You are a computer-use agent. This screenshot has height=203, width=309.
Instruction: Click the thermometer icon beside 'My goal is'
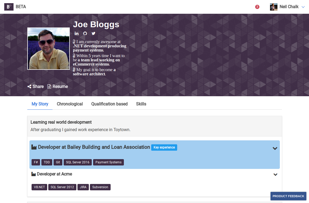tap(74, 70)
